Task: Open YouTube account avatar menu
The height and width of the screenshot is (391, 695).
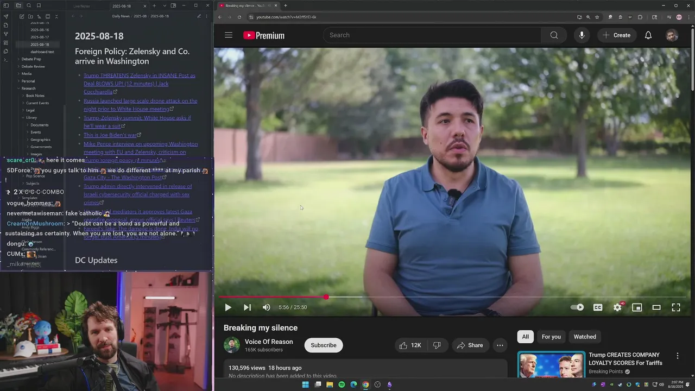Action: pos(672,35)
